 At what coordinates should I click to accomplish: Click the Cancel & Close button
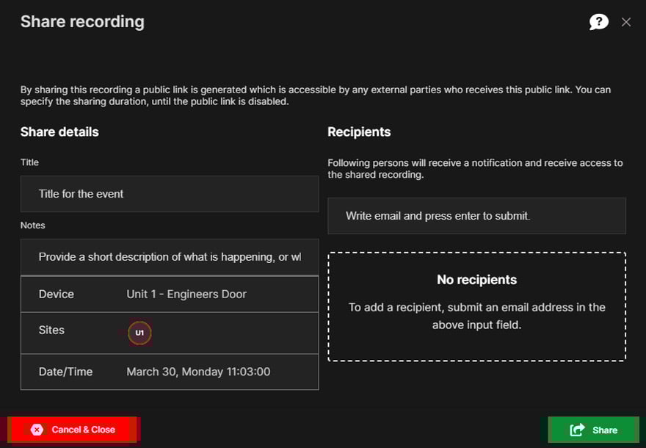[72, 429]
